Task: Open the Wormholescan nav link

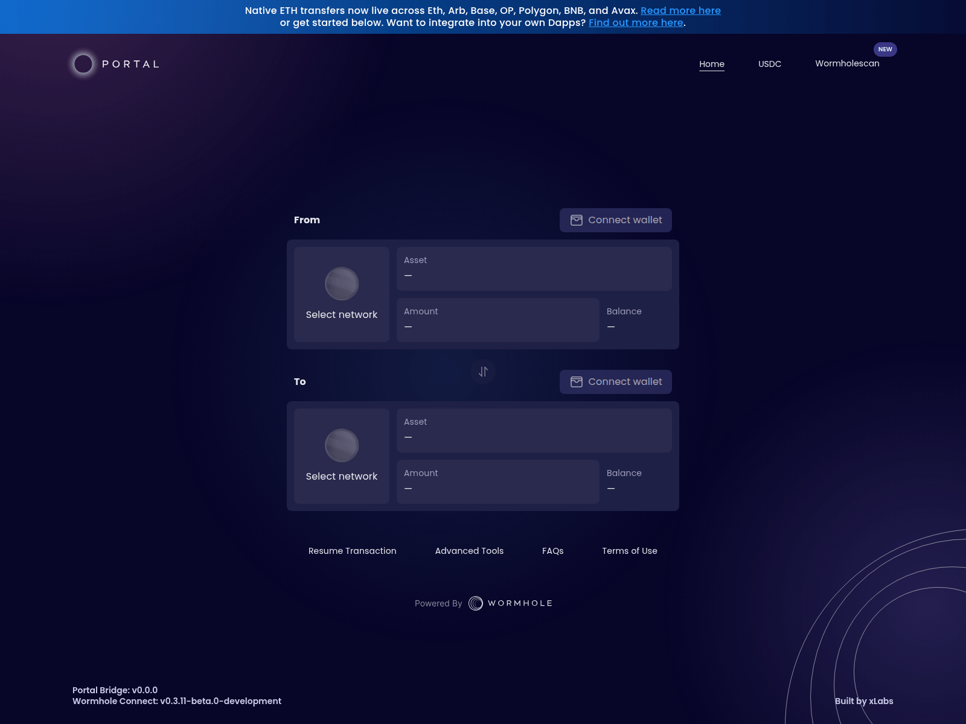Action: (847, 63)
